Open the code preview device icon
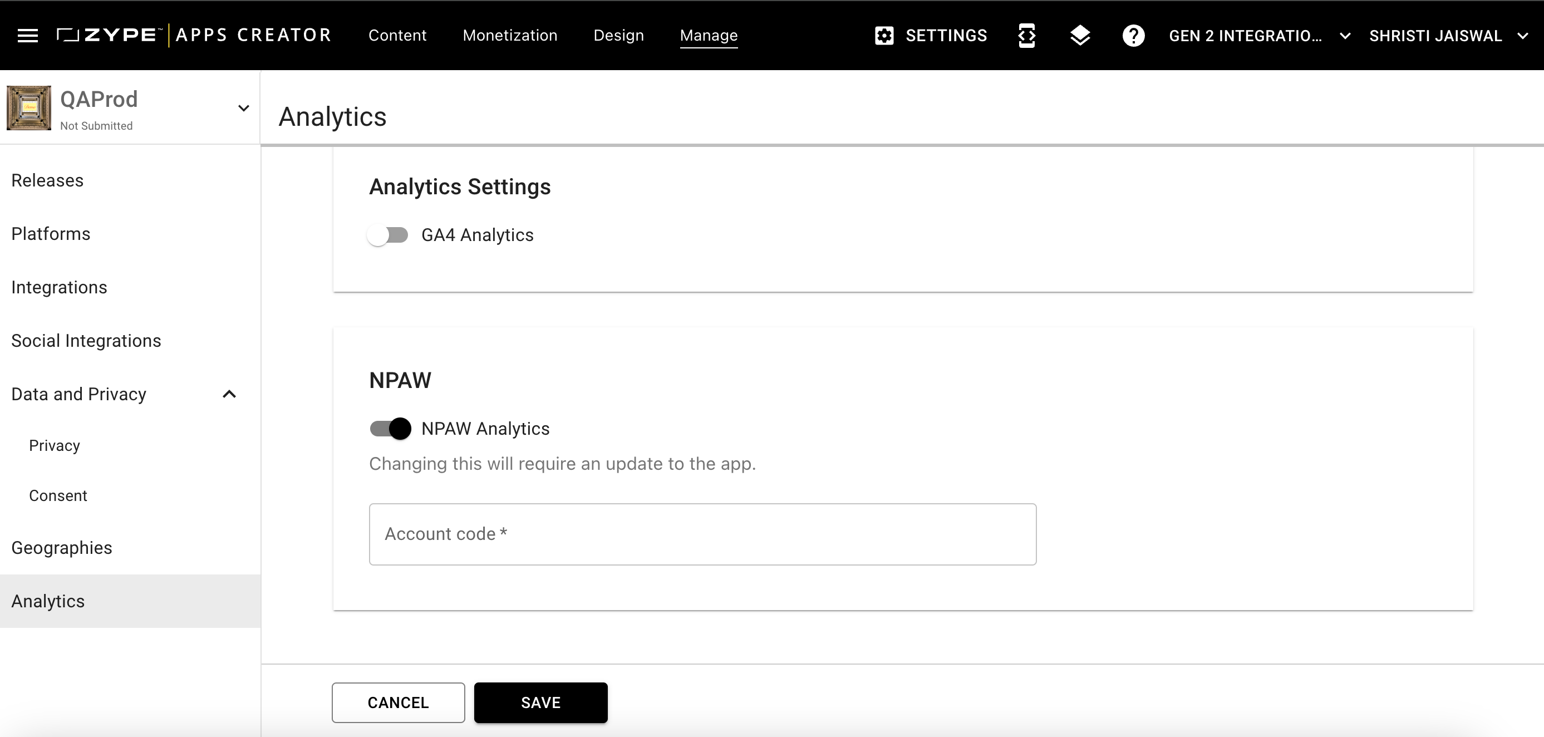 (x=1027, y=36)
